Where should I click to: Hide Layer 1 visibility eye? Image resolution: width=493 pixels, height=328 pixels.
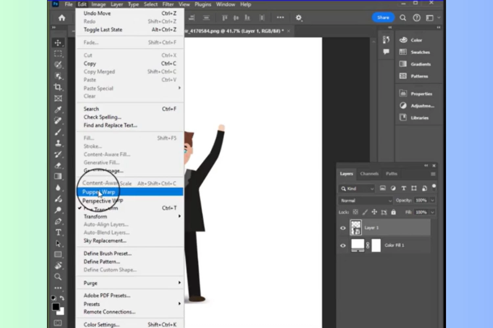coord(343,228)
